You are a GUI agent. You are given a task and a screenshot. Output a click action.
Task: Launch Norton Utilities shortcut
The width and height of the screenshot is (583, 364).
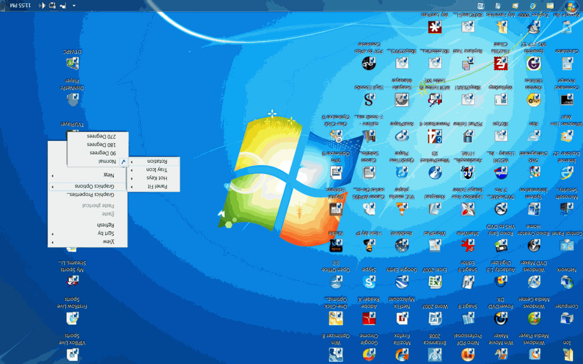(x=534, y=100)
